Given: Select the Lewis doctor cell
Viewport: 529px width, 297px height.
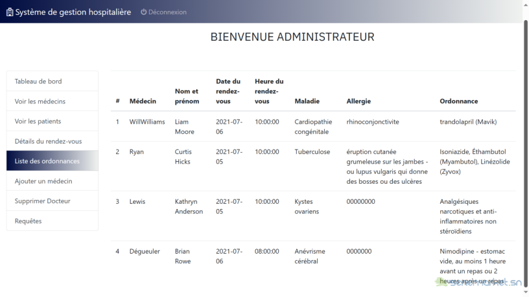Looking at the screenshot, I should (x=137, y=201).
